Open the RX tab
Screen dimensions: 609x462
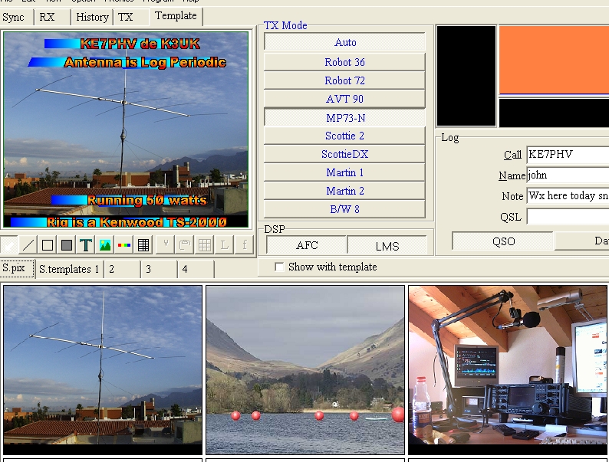tap(48, 17)
